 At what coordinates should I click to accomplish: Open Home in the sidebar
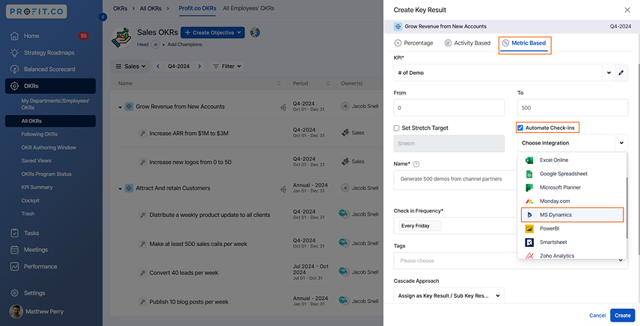31,36
